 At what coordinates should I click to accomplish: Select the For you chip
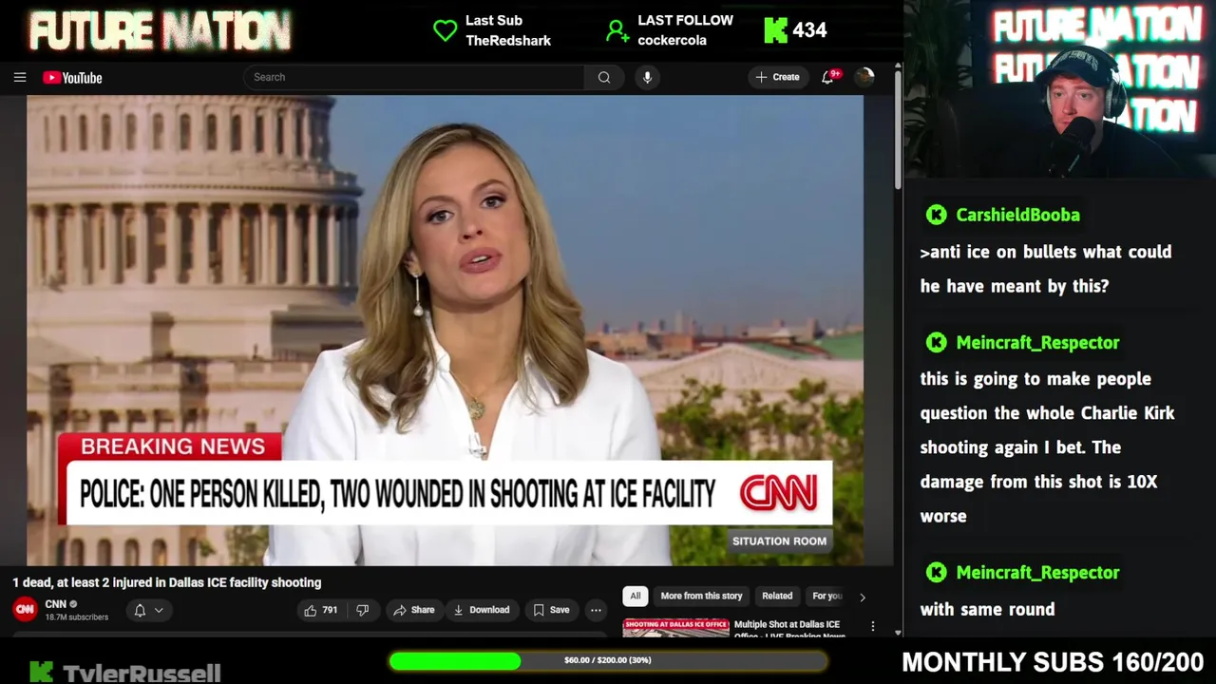(827, 596)
